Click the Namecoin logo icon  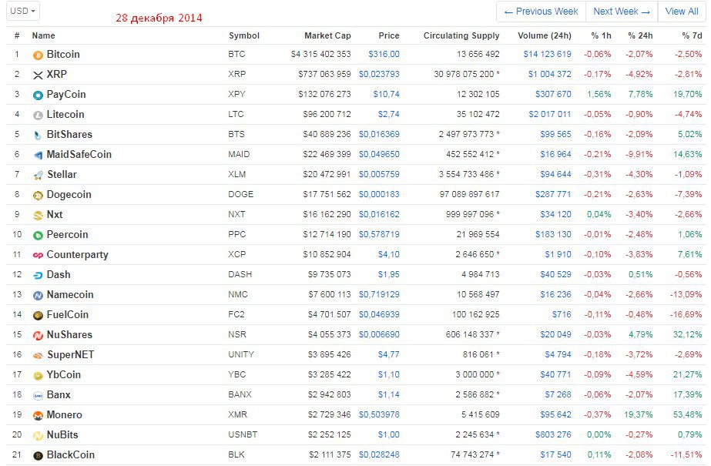tap(38, 295)
